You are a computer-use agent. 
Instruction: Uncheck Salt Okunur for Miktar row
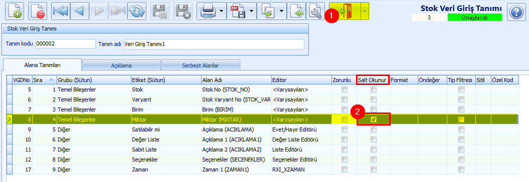click(373, 119)
